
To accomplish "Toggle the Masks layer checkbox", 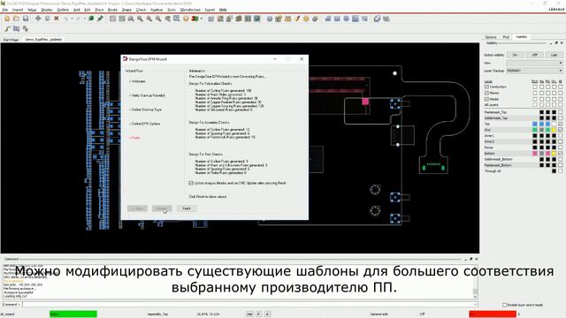I will click(486, 99).
